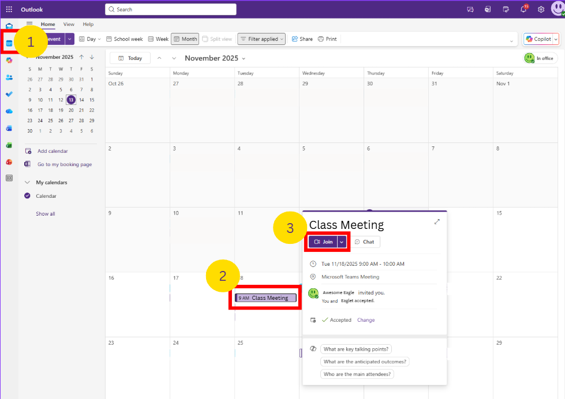The width and height of the screenshot is (565, 399).
Task: Open the More apps icon below PowerPoint
Action: coord(9,178)
